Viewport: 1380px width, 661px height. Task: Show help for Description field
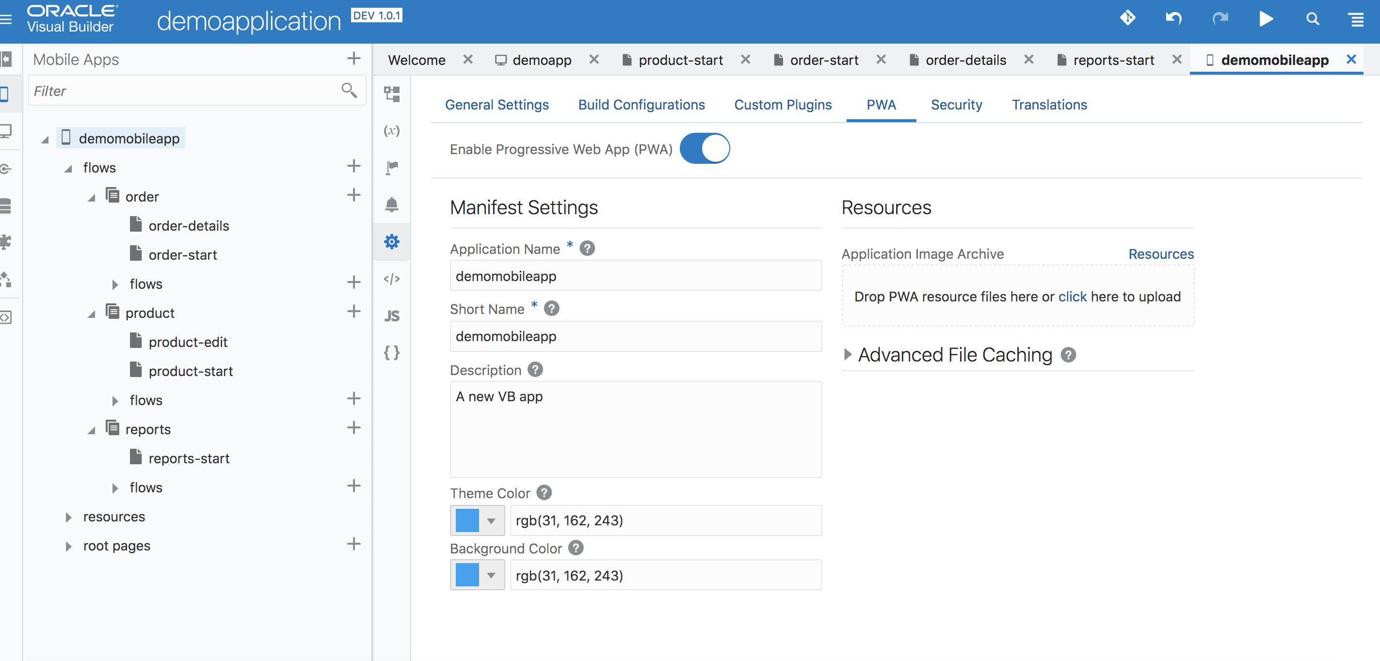[535, 370]
